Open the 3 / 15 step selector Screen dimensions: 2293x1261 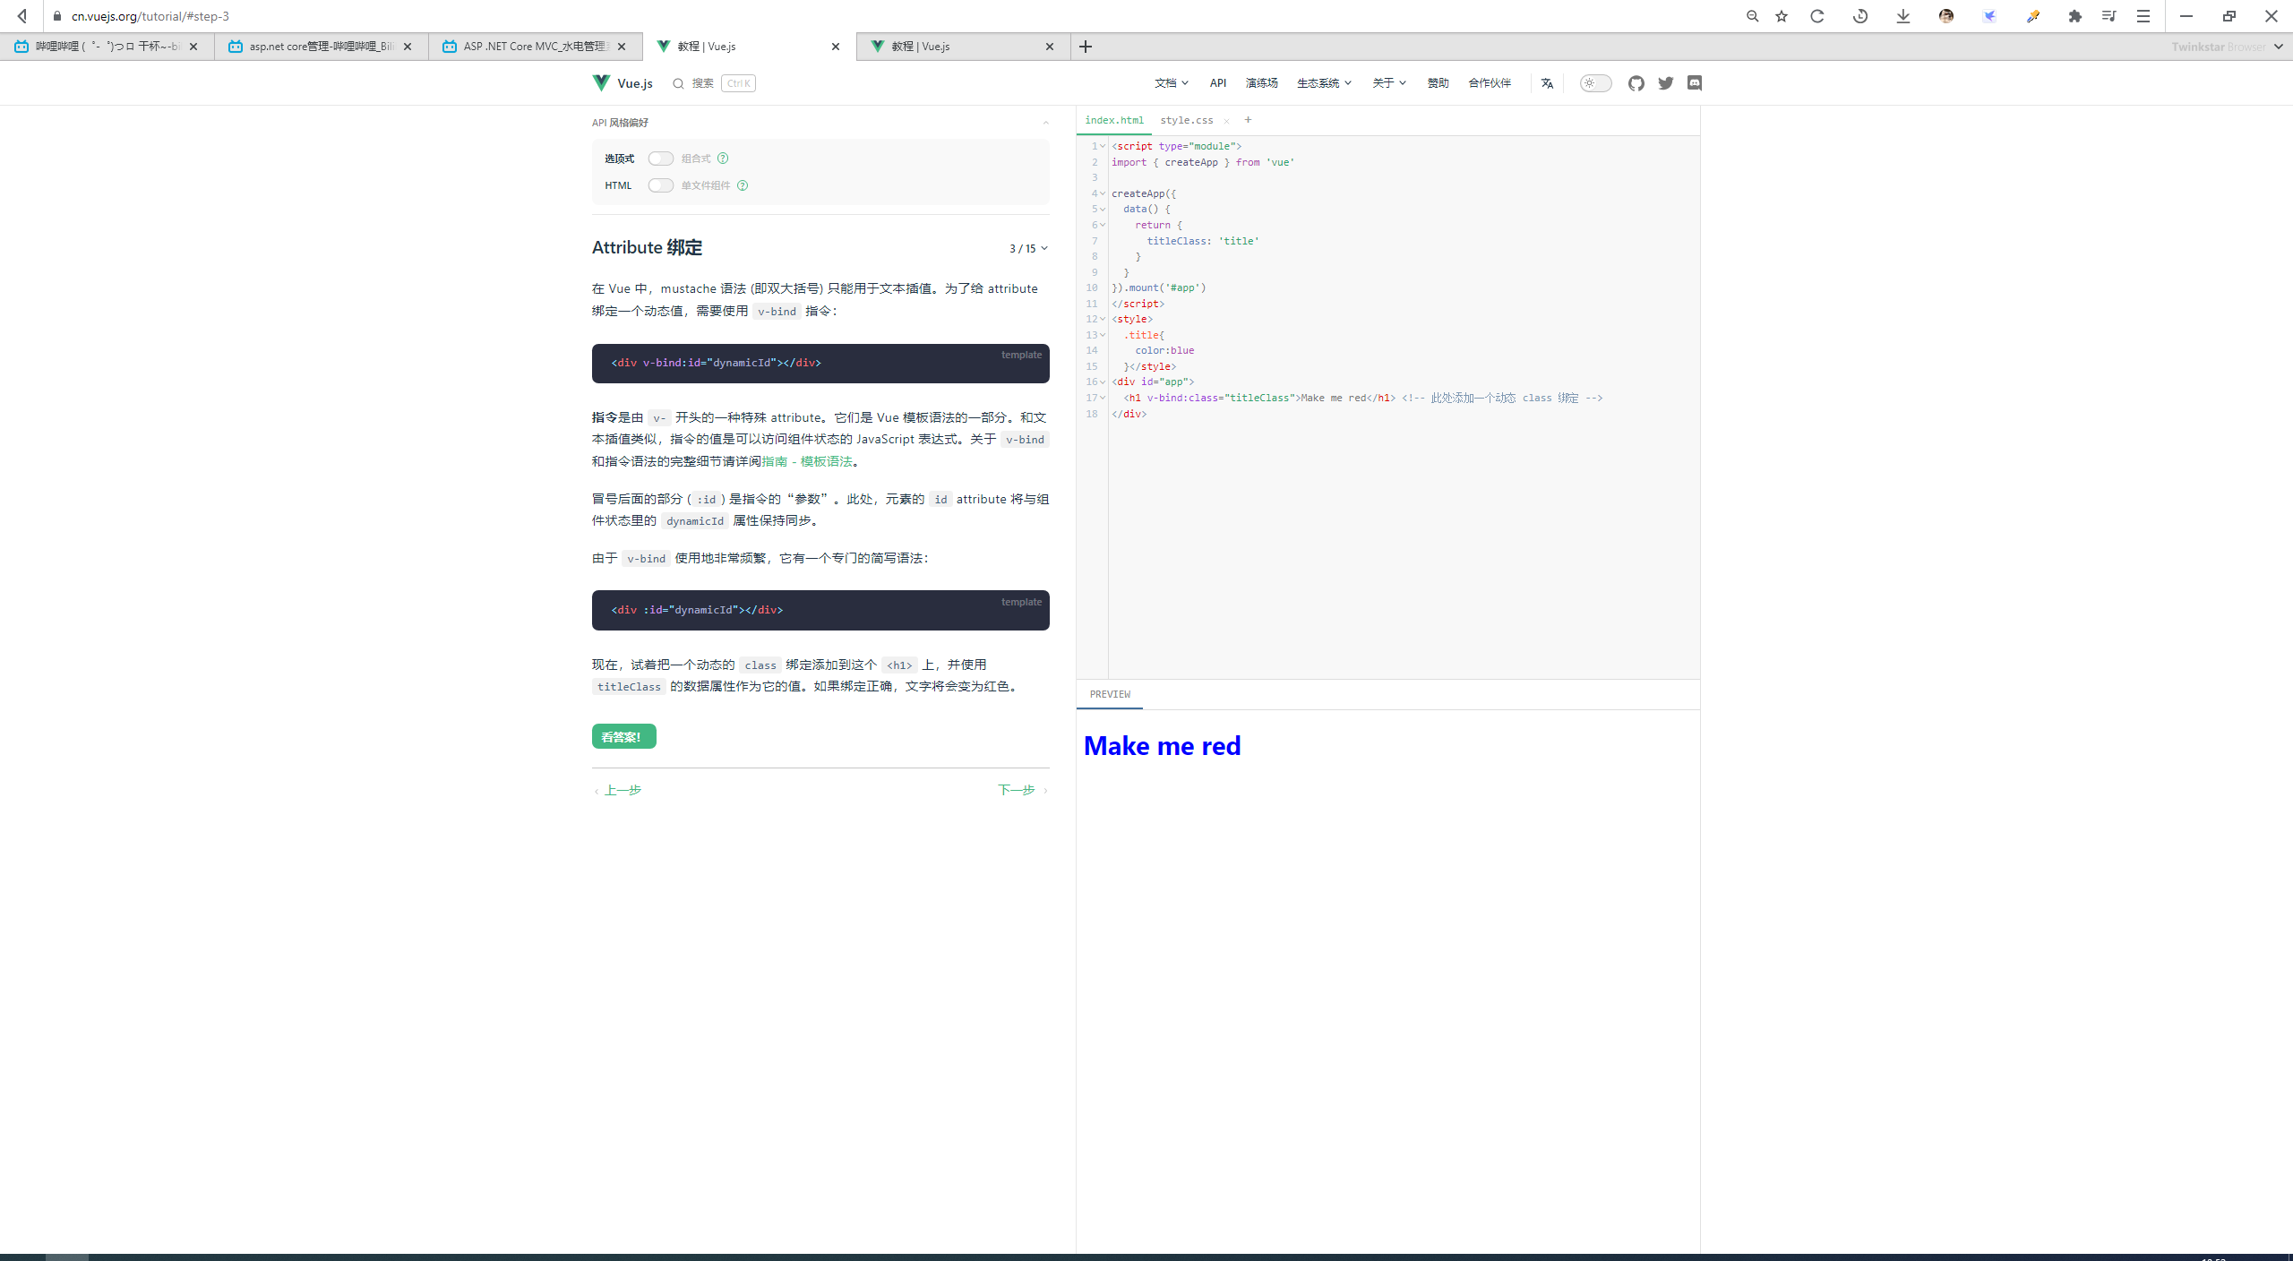1028,249
